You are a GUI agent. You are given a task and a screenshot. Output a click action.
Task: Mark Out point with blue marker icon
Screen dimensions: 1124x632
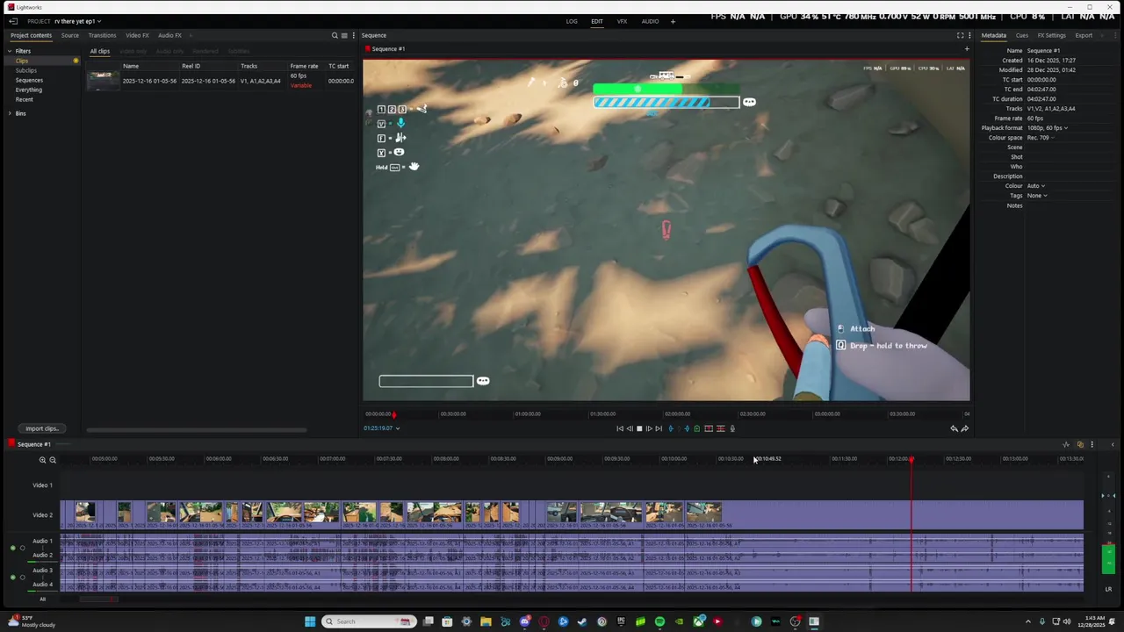687,428
